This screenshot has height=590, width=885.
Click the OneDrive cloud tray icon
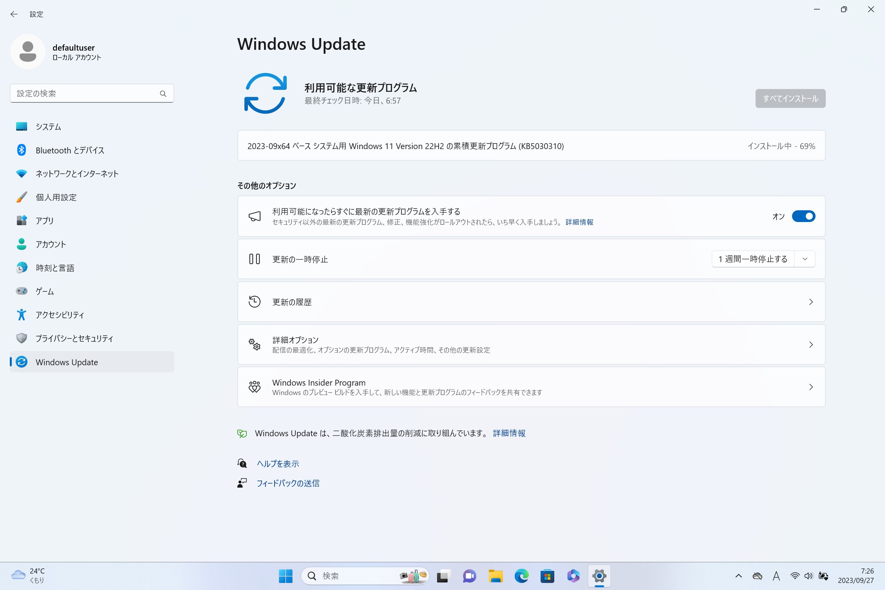point(758,576)
